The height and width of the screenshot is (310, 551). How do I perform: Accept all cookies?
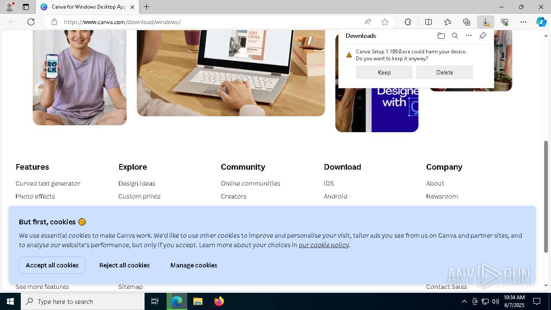[52, 265]
